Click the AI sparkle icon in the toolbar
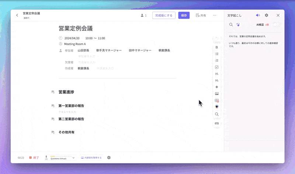The image size is (295, 174). (x=217, y=87)
